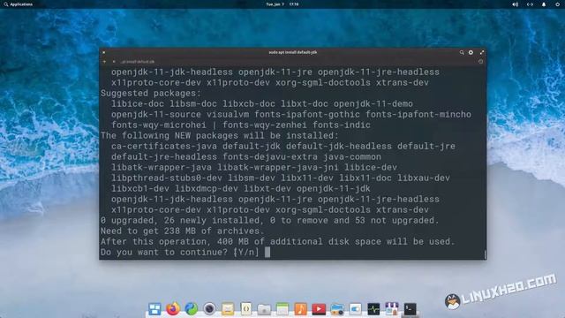
Task: Launch Firefox from the dock
Action: (x=173, y=309)
